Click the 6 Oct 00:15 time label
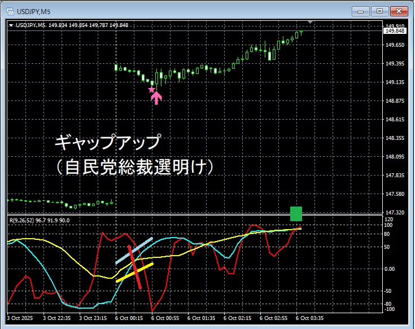415x329 pixels. [x=129, y=318]
